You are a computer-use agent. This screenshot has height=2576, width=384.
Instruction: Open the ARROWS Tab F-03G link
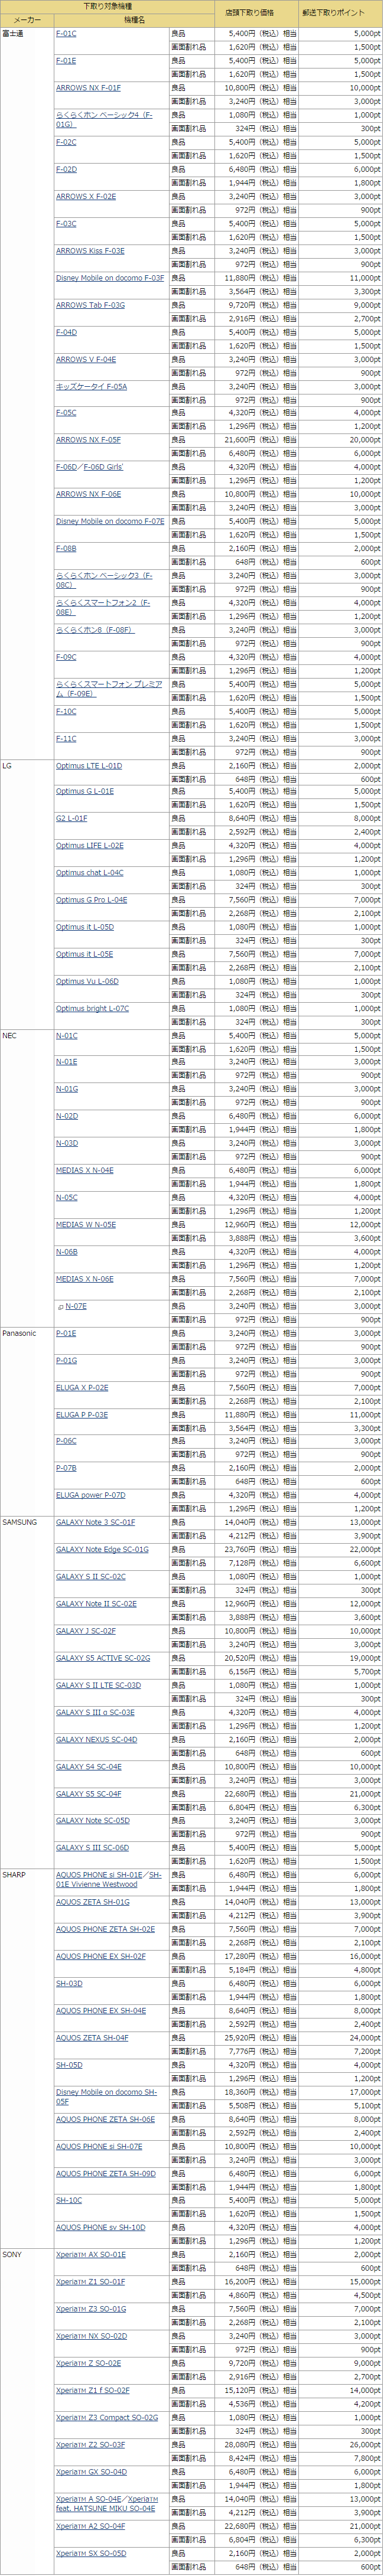click(x=90, y=305)
